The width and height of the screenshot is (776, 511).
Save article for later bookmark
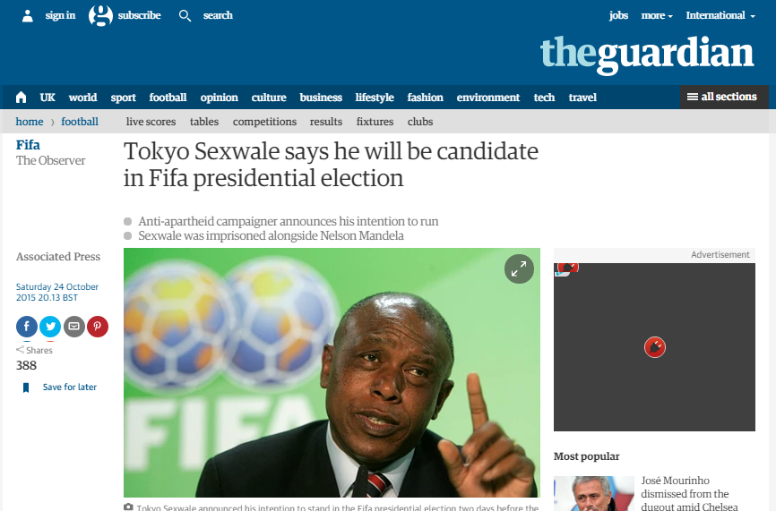pyautogui.click(x=26, y=388)
